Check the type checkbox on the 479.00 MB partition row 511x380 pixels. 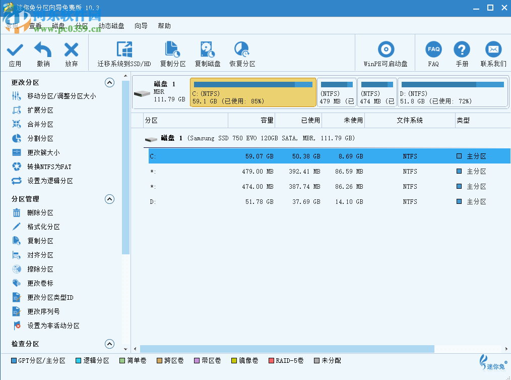(x=458, y=171)
